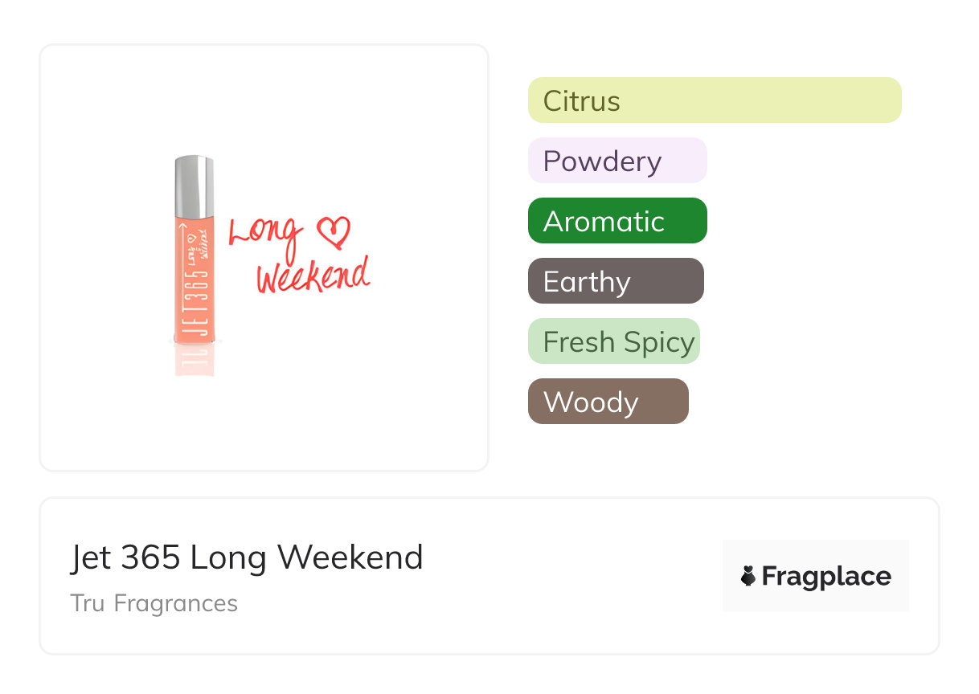Image resolution: width=979 pixels, height=694 pixels.
Task: Click the handwritten 'Long' red text
Action: [x=267, y=233]
